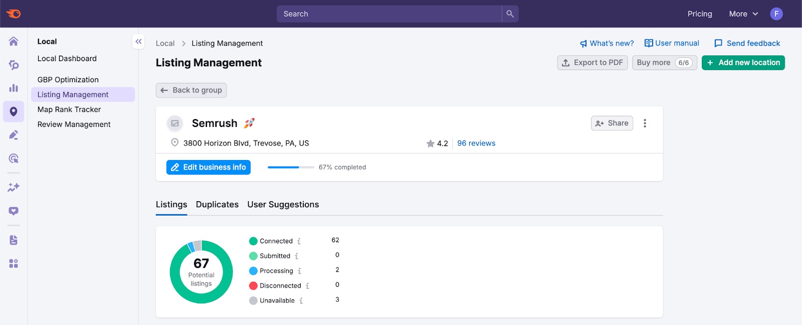Screen dimensions: 802x325
Task: Open the Home icon in sidebar
Action: tap(14, 41)
